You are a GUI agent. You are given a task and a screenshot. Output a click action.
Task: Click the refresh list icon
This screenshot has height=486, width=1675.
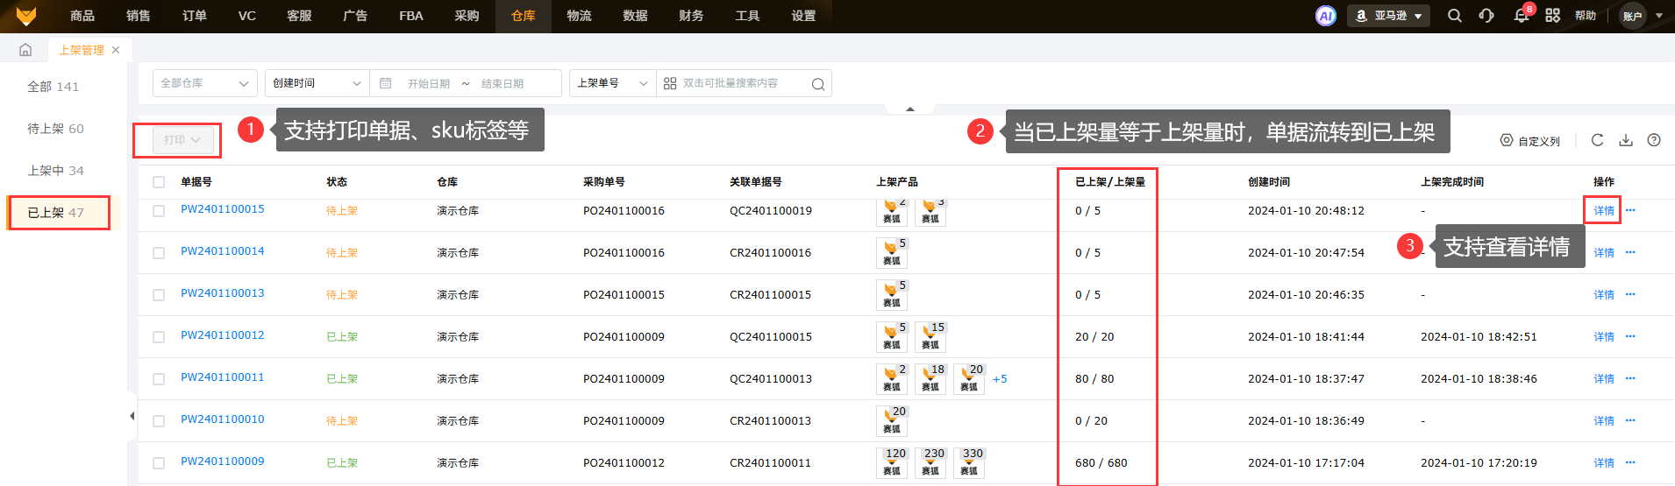click(x=1597, y=140)
